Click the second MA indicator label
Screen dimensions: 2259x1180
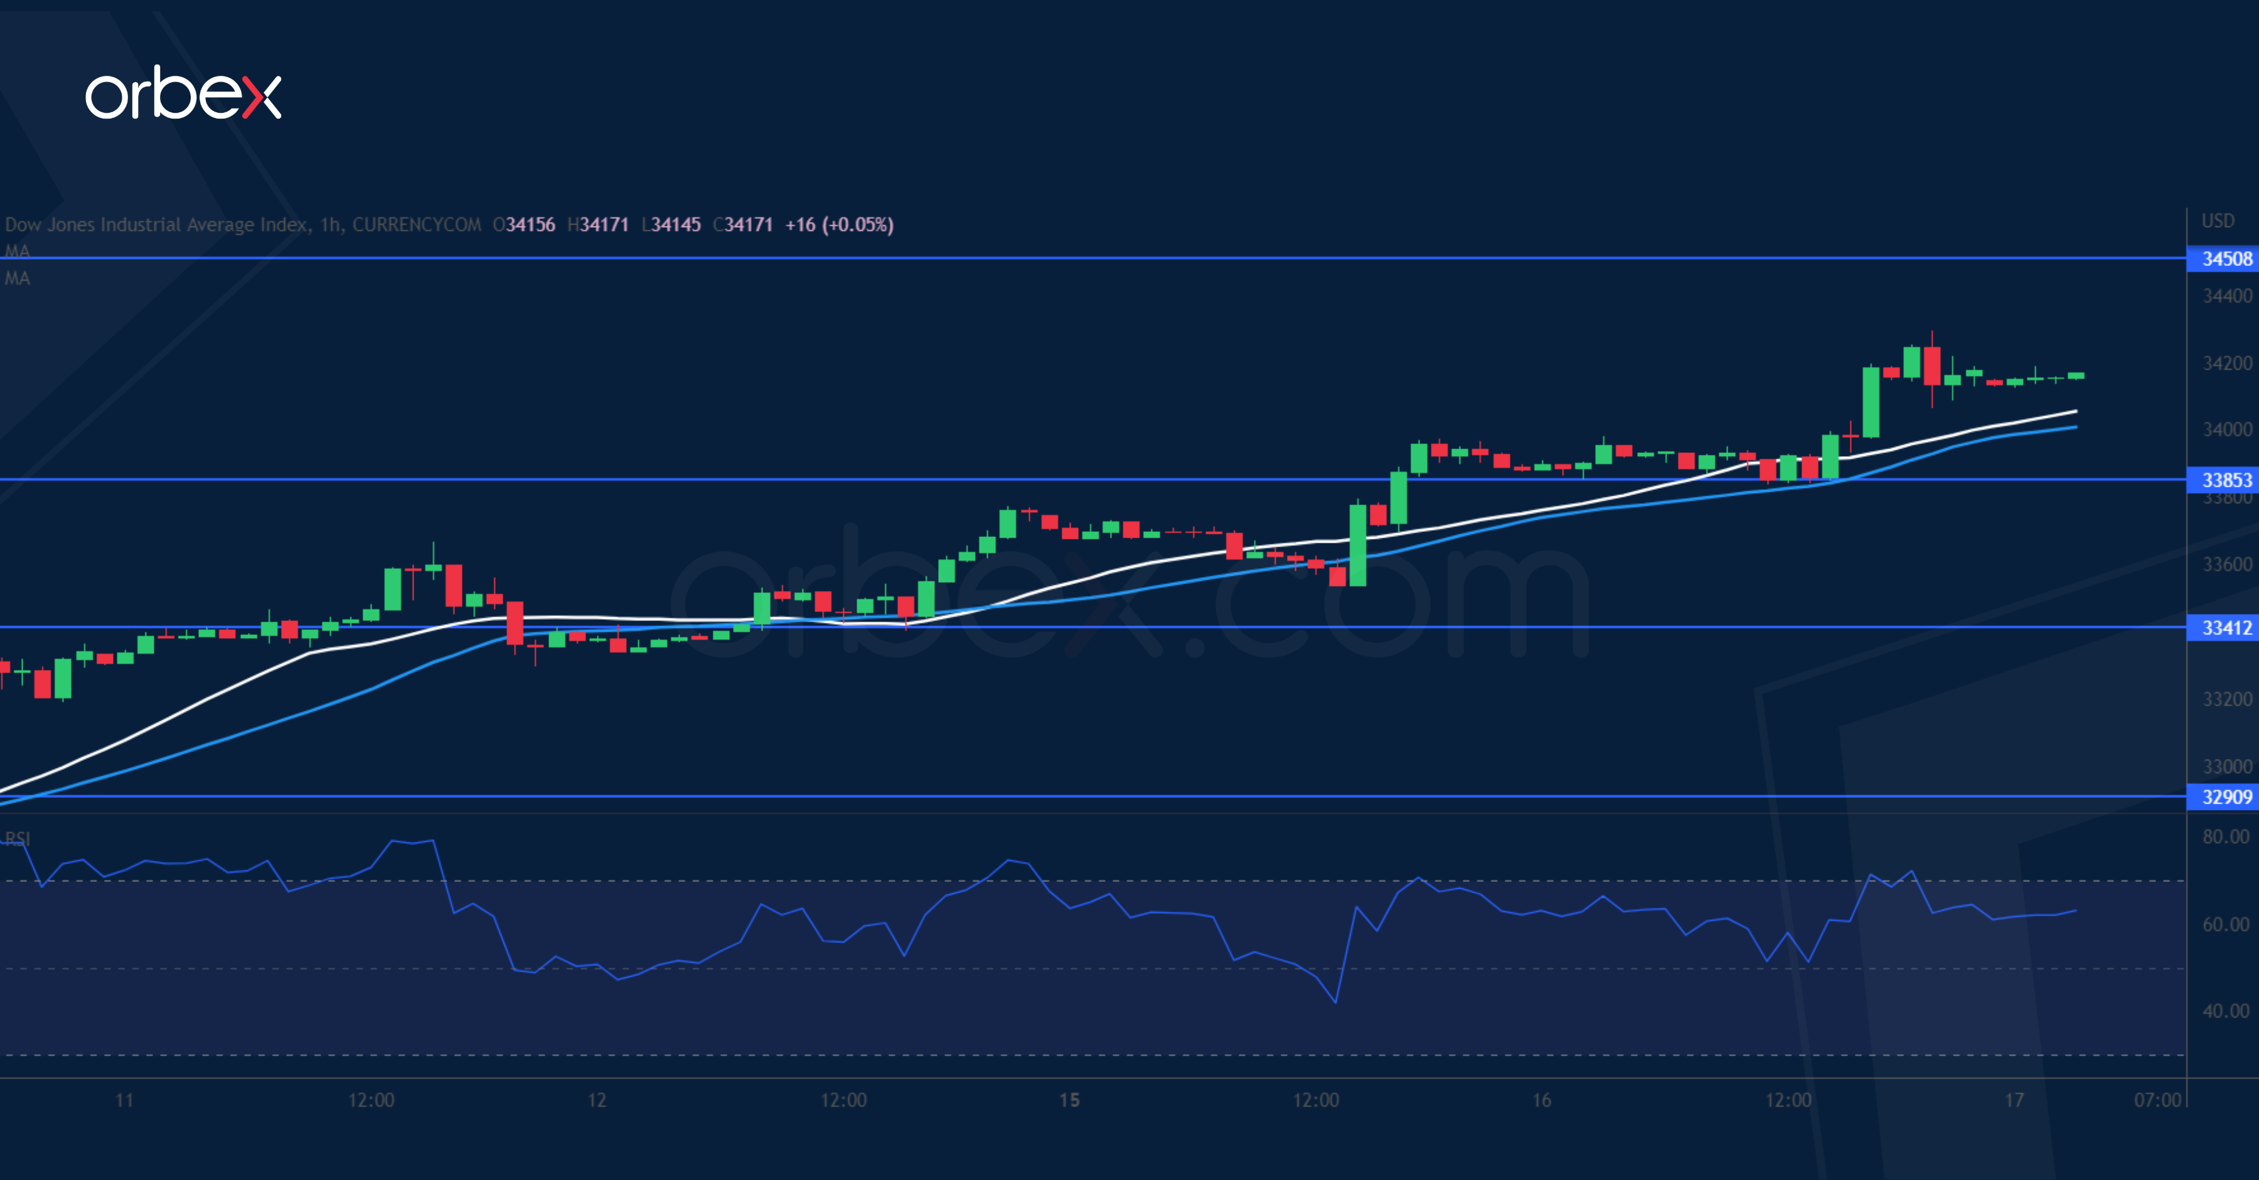[17, 278]
